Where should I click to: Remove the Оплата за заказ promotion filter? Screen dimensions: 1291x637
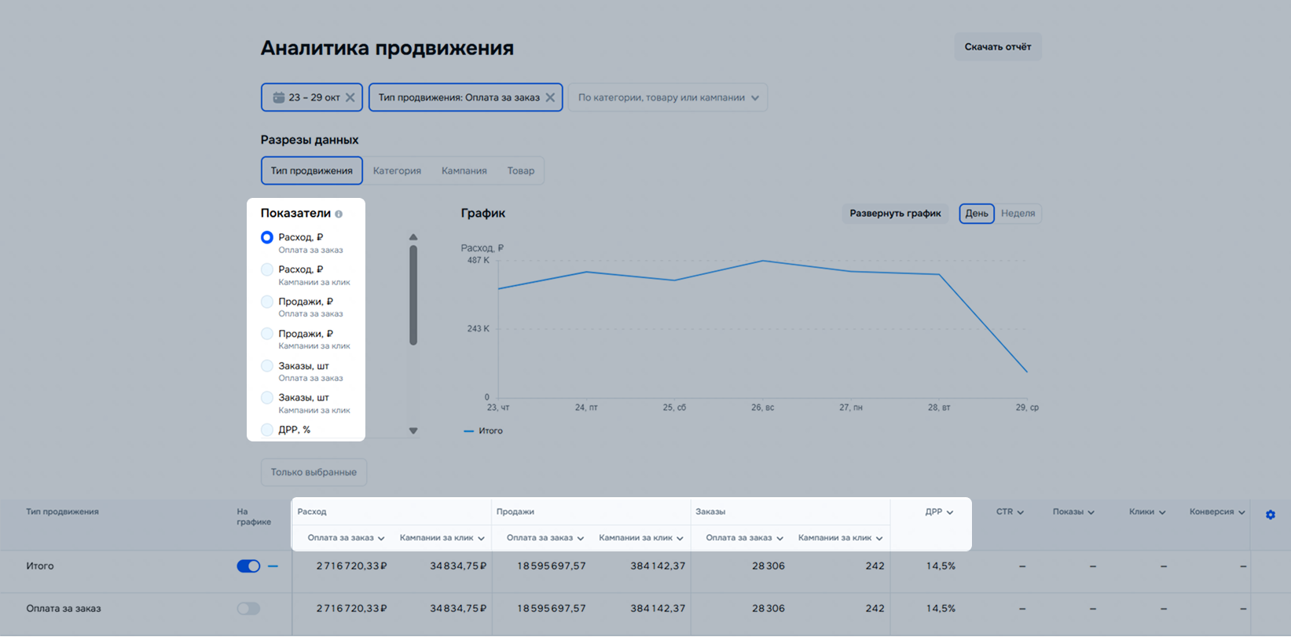550,97
